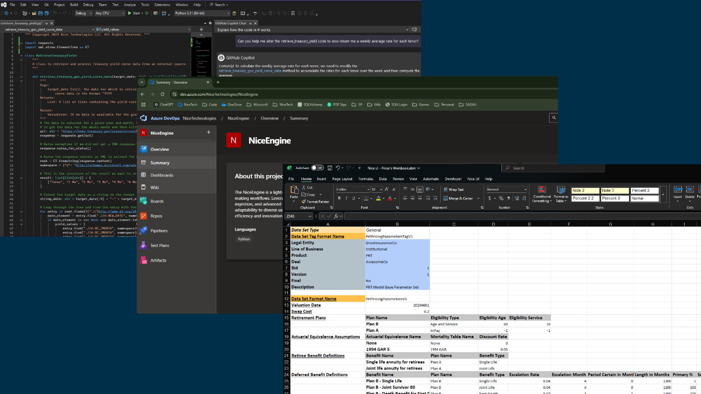701x394 pixels.
Task: Open the ChatGPT bookmark
Action: (x=164, y=105)
